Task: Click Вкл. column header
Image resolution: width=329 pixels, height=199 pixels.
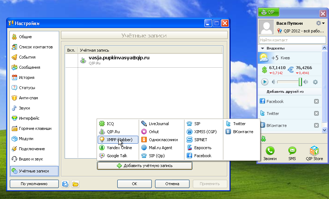Action: 71,50
